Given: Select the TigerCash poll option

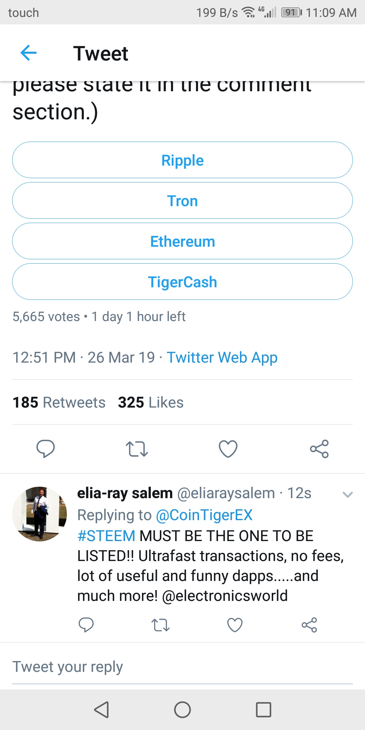Looking at the screenshot, I should (182, 282).
